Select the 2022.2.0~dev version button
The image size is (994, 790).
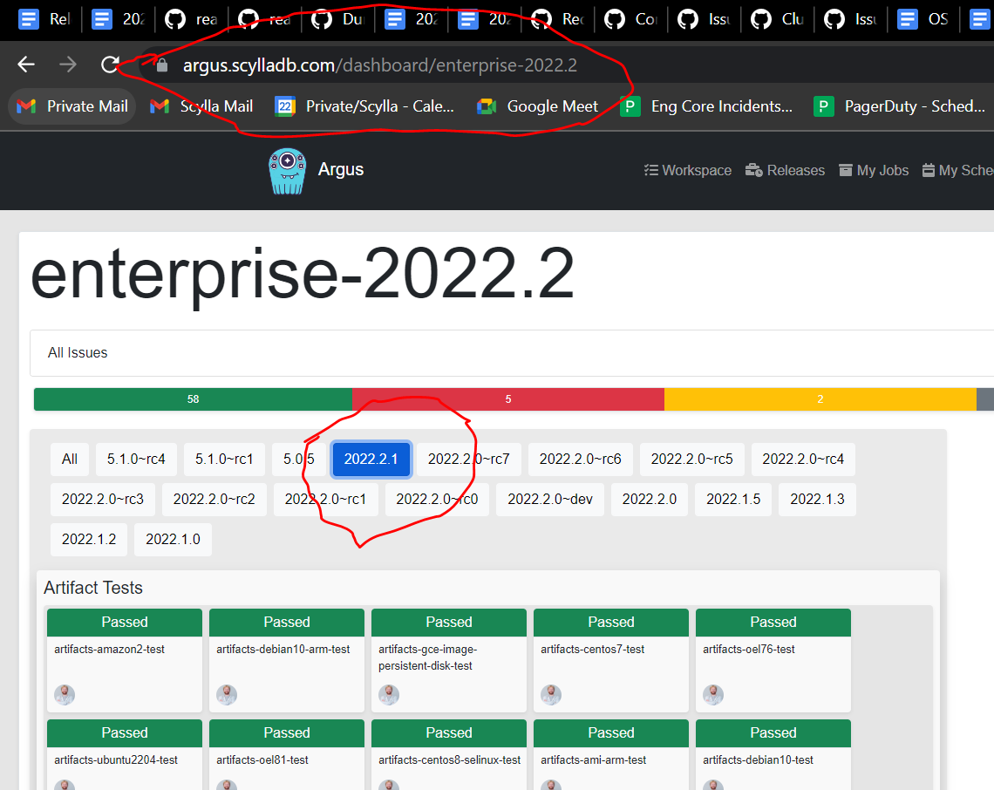[549, 499]
